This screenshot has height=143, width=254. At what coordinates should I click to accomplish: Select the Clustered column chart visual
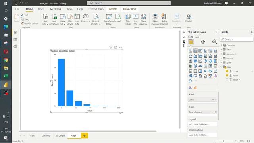(x=205, y=51)
